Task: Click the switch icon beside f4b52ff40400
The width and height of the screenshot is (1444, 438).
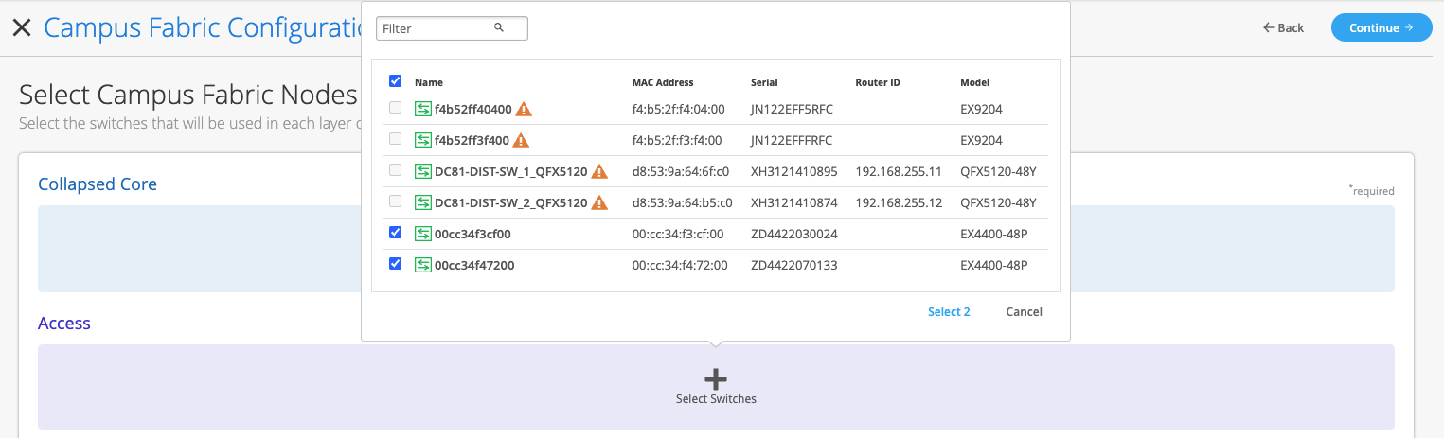Action: click(x=423, y=110)
